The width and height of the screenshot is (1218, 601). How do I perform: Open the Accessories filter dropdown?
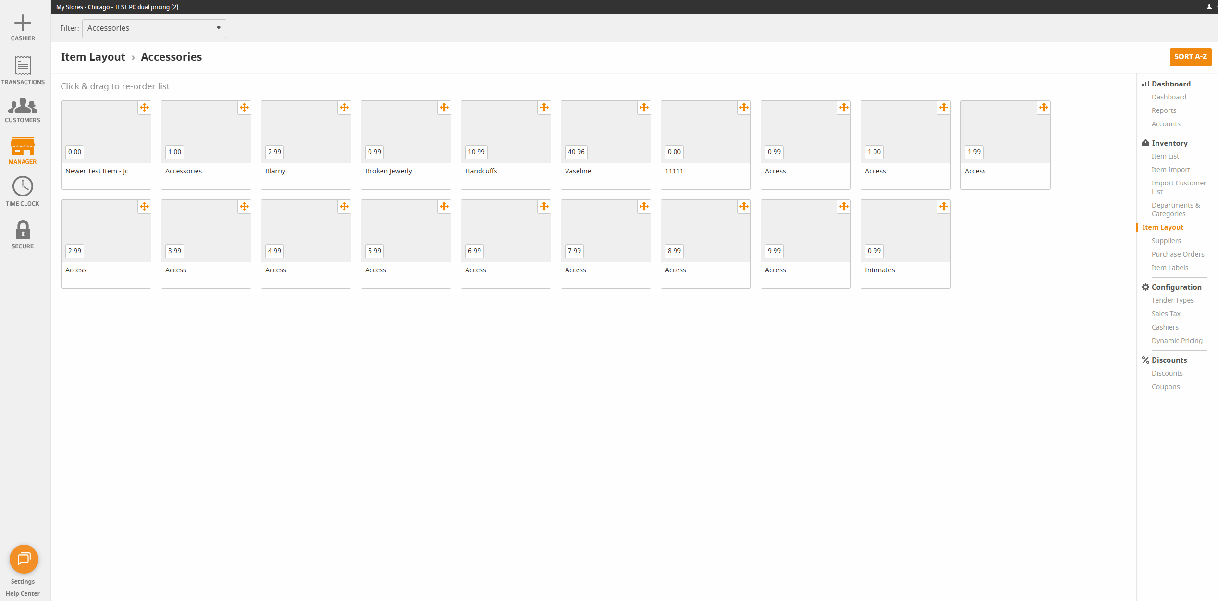click(x=154, y=28)
